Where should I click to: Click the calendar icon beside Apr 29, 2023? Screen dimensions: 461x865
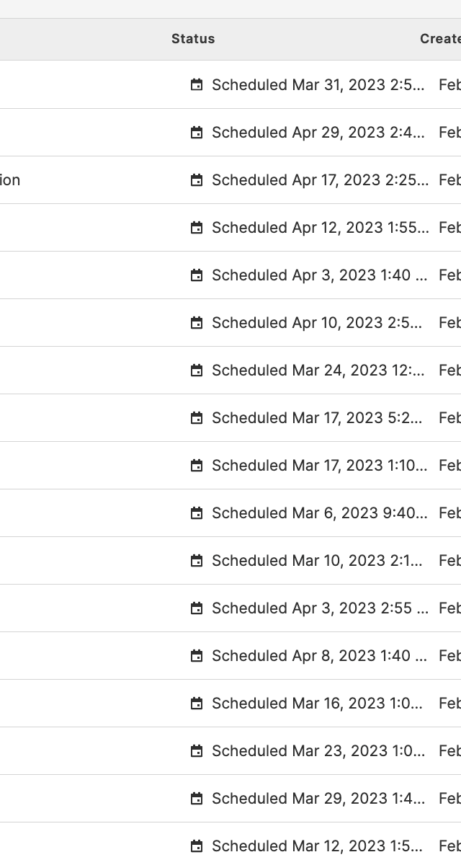coord(197,133)
